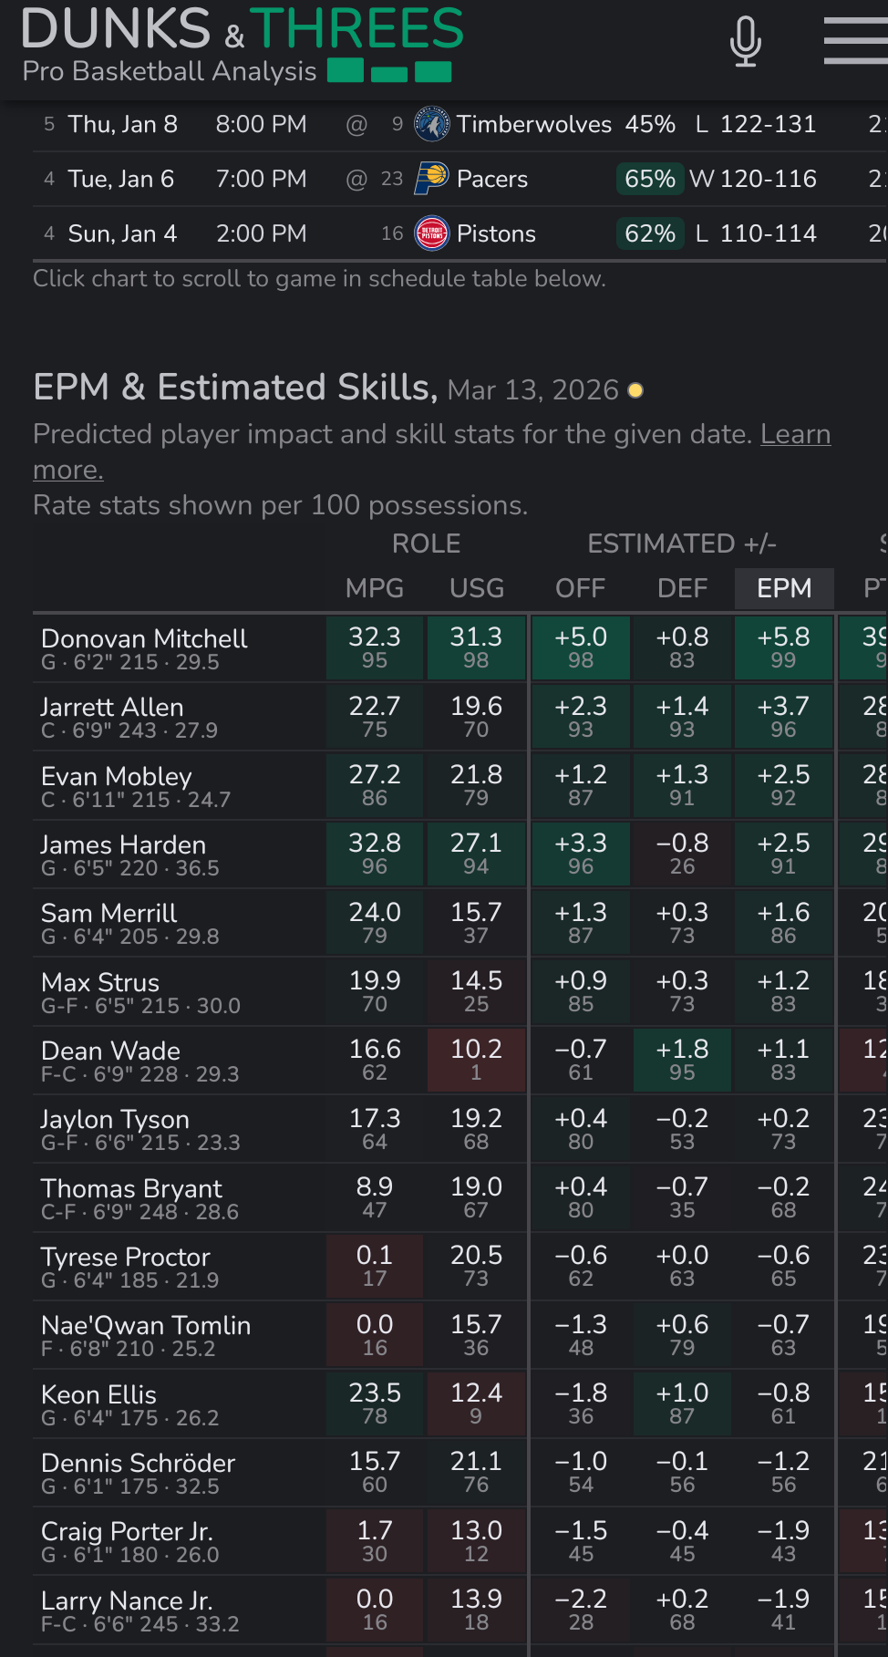Screen dimensions: 888x1657
Task: Sort by OFF column header
Action: coord(581,588)
